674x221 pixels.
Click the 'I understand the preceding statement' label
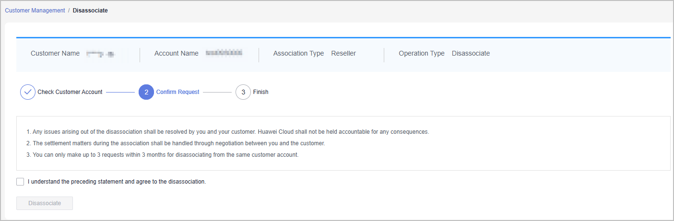[117, 182]
